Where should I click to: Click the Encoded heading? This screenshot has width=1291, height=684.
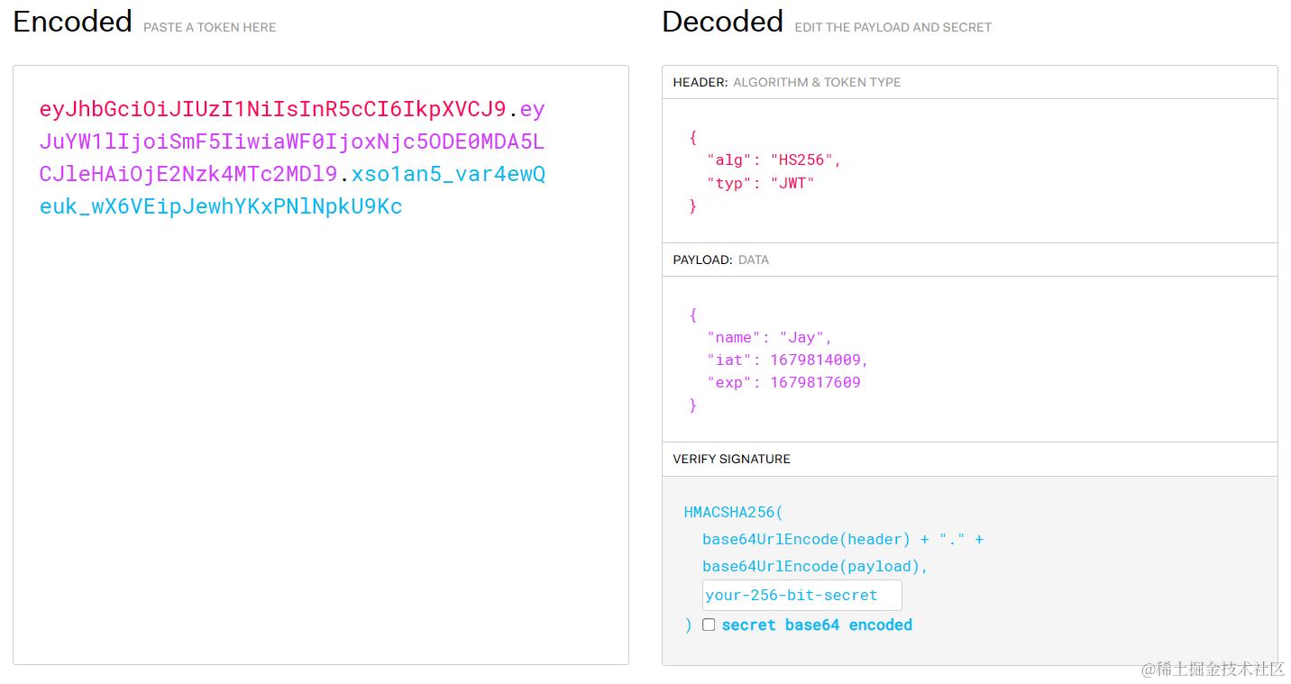(x=73, y=22)
